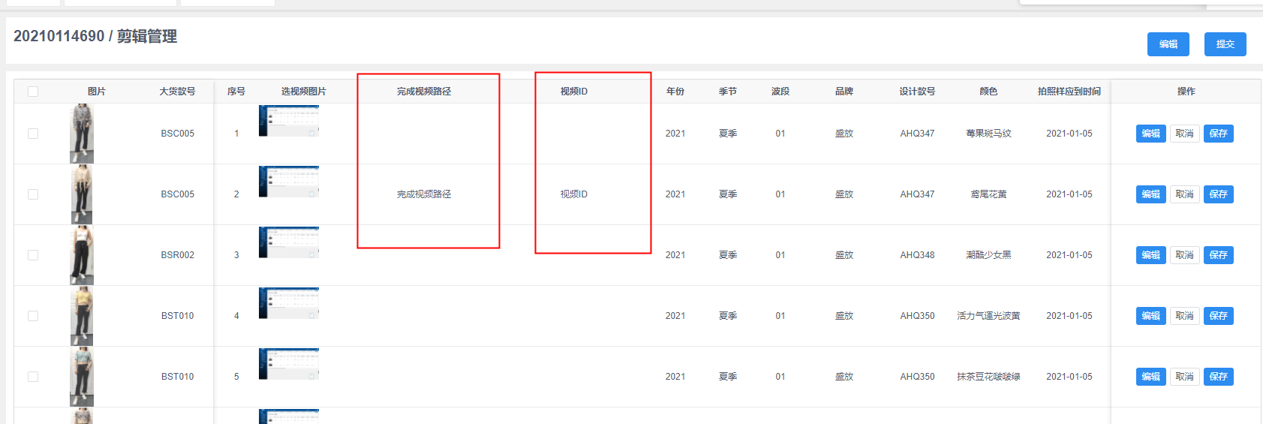Click the 完成视频路径 input in row 2
This screenshot has height=424, width=1263.
(424, 194)
